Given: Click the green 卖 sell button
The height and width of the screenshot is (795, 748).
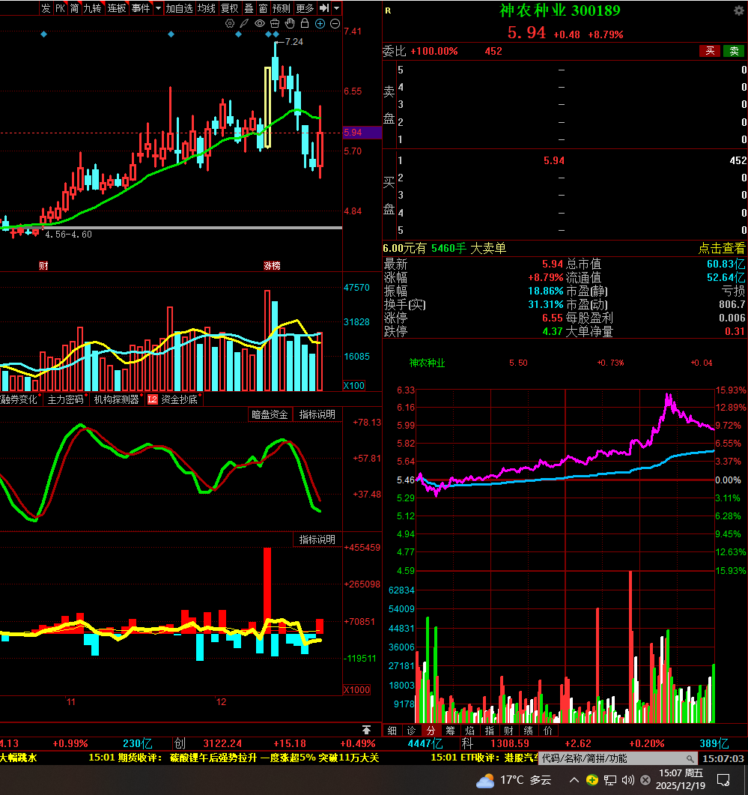Looking at the screenshot, I should pos(735,51).
